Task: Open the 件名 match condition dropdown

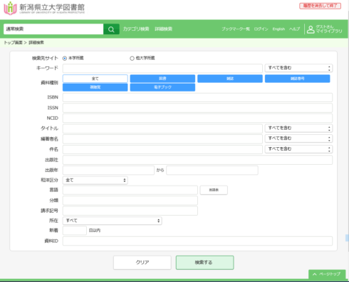Action: (298, 149)
